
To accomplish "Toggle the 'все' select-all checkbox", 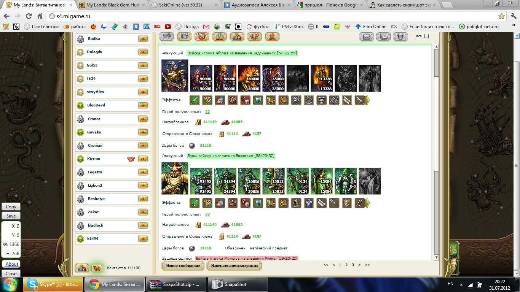I will 426,36.
